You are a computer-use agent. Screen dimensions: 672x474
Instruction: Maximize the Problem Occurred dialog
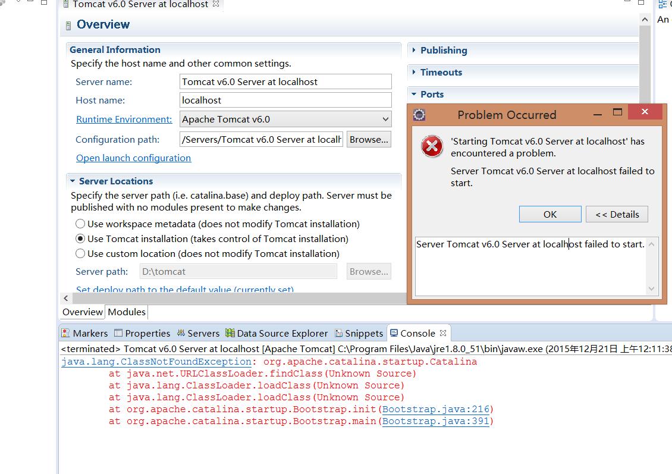tap(617, 112)
